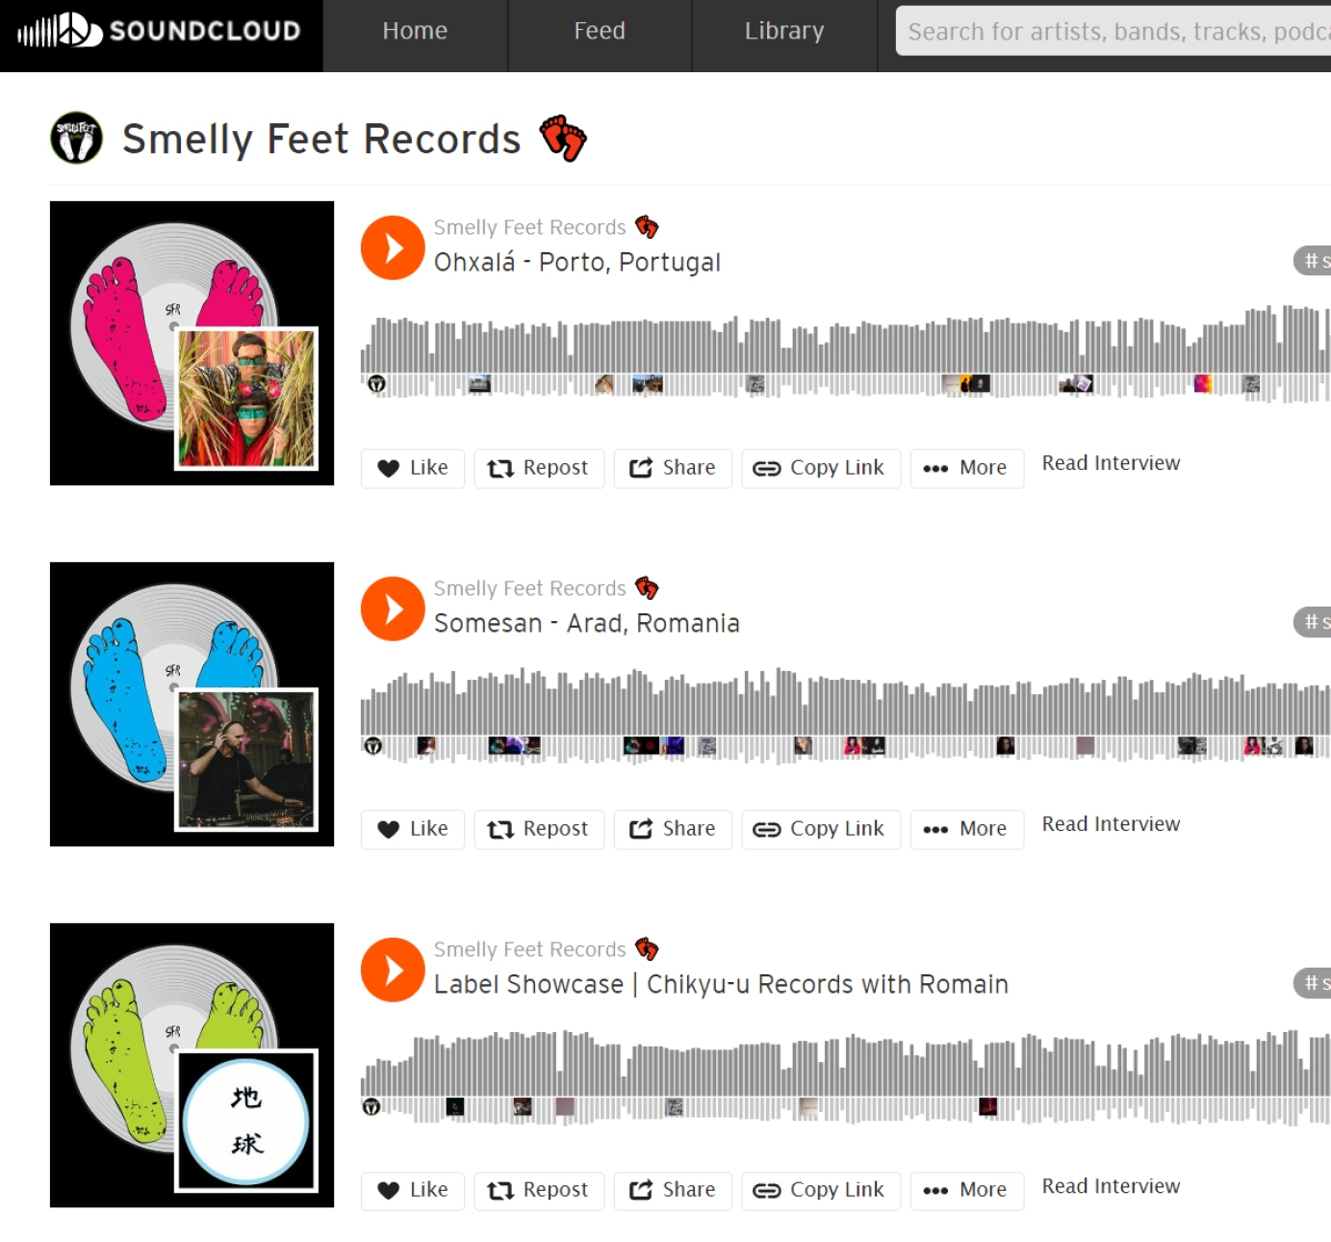The image size is (1331, 1242).
Task: Go to the Feed tab
Action: [x=600, y=32]
